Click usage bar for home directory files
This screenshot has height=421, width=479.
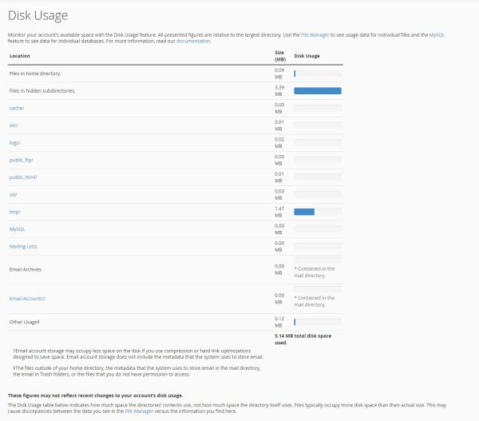[x=318, y=73]
